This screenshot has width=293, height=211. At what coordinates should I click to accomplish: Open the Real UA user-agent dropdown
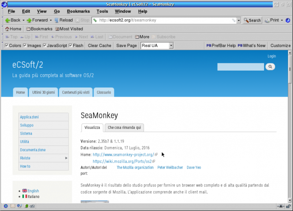(x=171, y=45)
